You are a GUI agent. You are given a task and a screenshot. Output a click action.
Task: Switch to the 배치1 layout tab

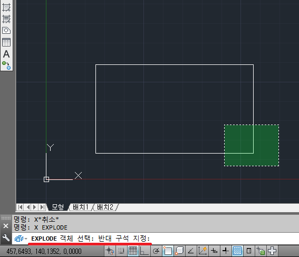coord(81,207)
